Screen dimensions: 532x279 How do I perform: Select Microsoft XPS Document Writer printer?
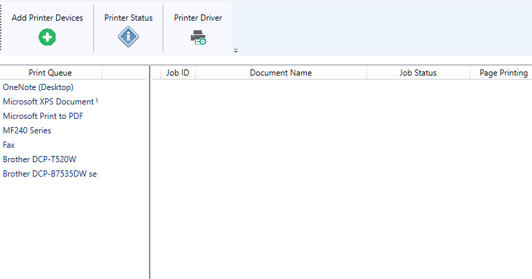point(49,102)
